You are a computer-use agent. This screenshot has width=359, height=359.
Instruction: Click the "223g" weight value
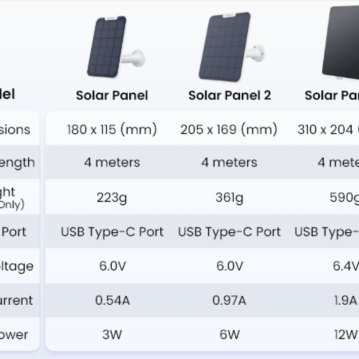tap(112, 198)
